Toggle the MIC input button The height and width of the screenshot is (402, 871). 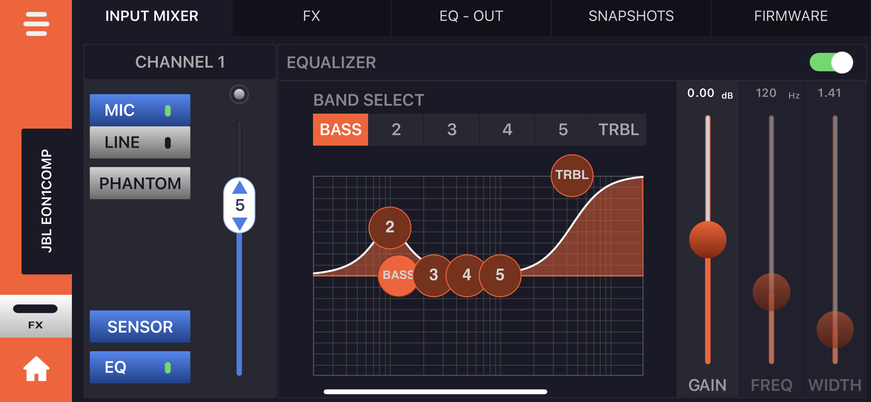click(140, 110)
